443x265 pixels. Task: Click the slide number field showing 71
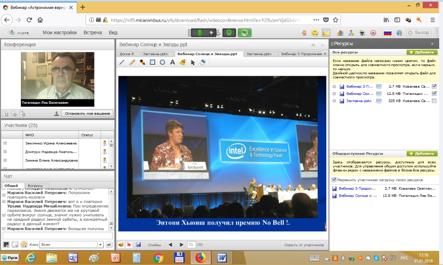(191, 245)
